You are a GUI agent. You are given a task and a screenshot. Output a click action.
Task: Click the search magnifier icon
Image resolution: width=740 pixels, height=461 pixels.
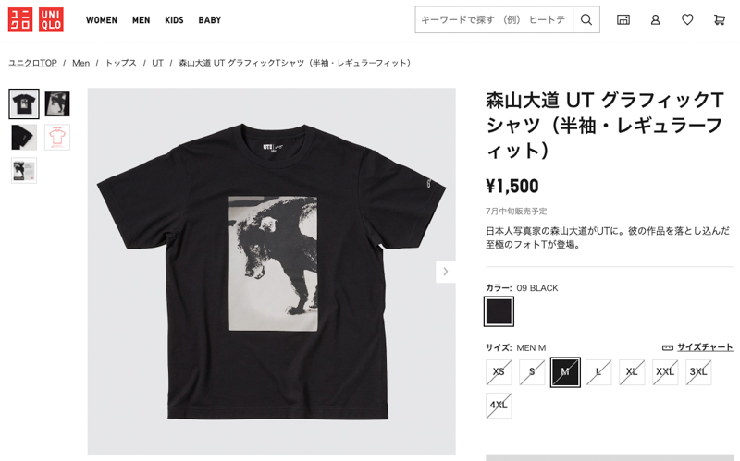click(x=586, y=19)
